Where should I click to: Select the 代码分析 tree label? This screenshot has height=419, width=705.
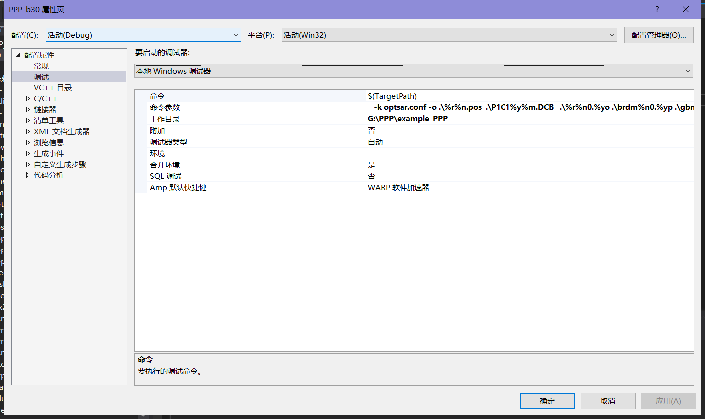point(49,175)
